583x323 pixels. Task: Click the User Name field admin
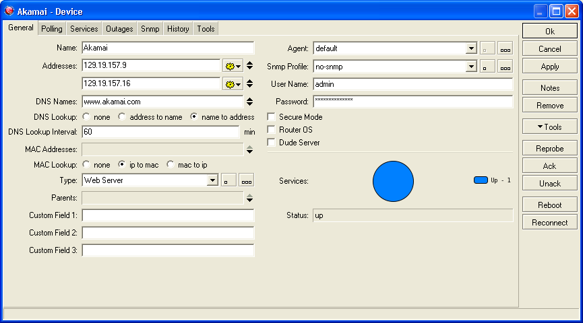412,84
